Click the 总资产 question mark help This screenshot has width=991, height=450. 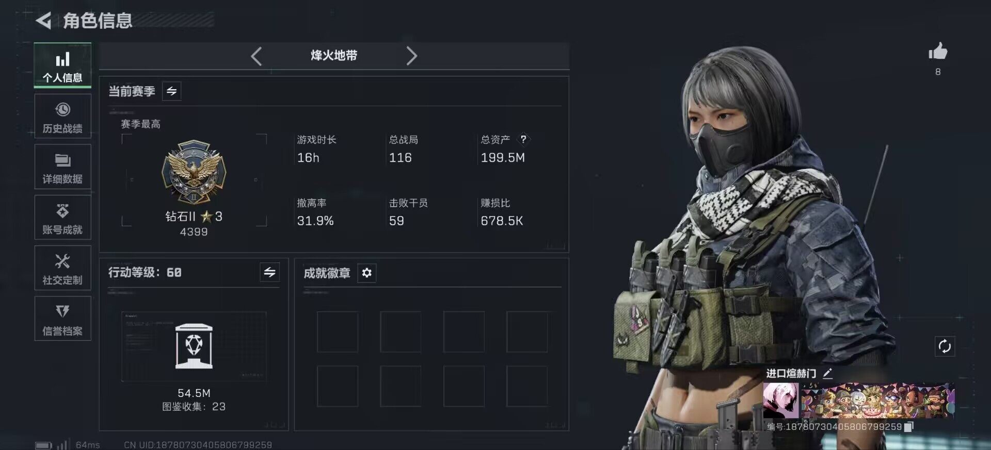[523, 139]
